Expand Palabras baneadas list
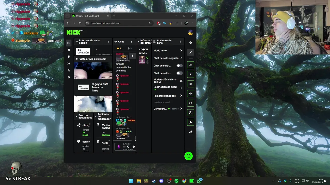This screenshot has width=330, height=185. [x=168, y=96]
